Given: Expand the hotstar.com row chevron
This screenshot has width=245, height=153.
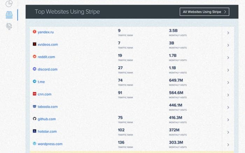Looking at the screenshot, I should pos(228,132).
